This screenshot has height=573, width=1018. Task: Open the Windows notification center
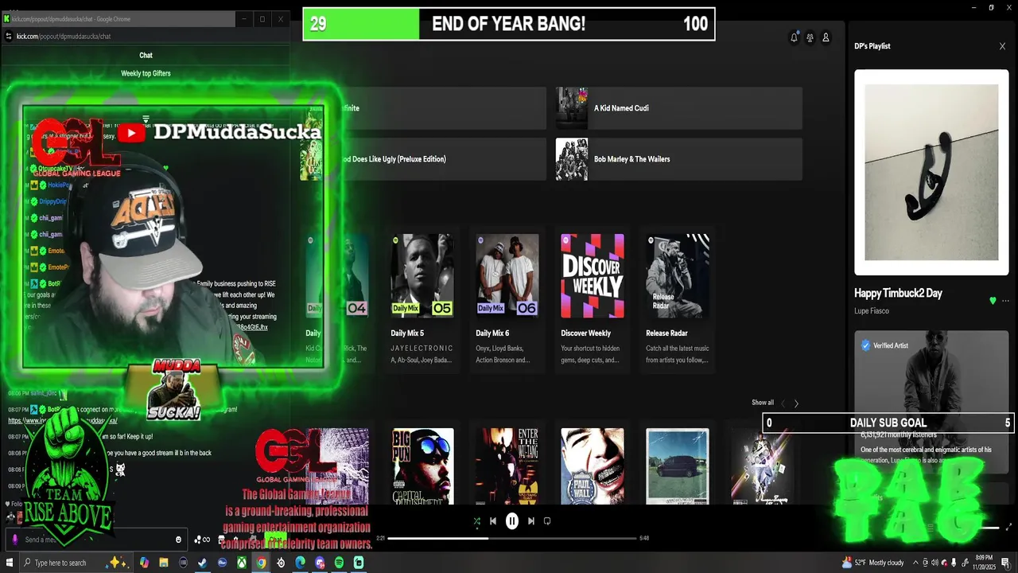coord(1005,563)
